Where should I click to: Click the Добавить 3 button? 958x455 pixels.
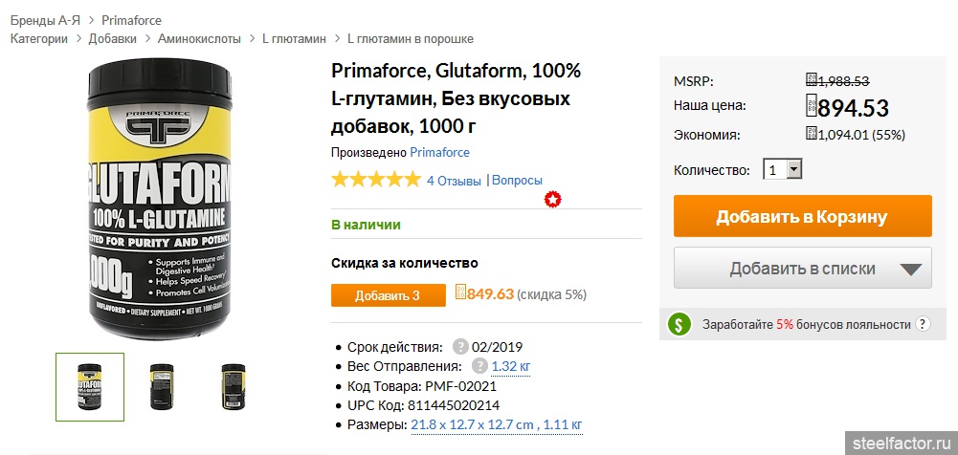click(388, 295)
